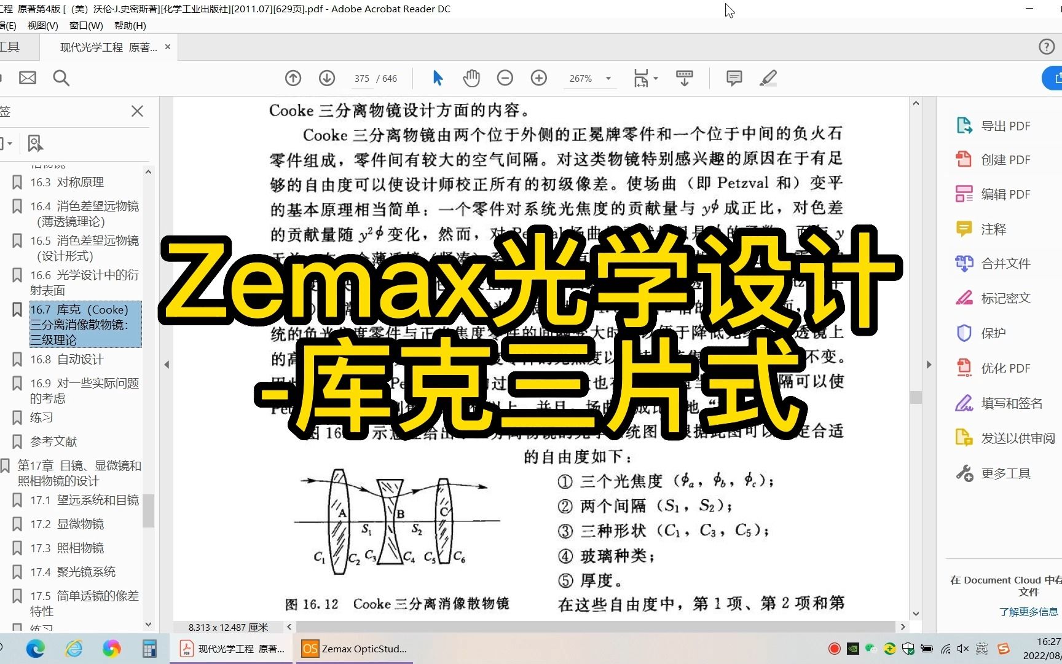
Task: Select bookmark 17.3 照相物镜
Action: tap(67, 548)
